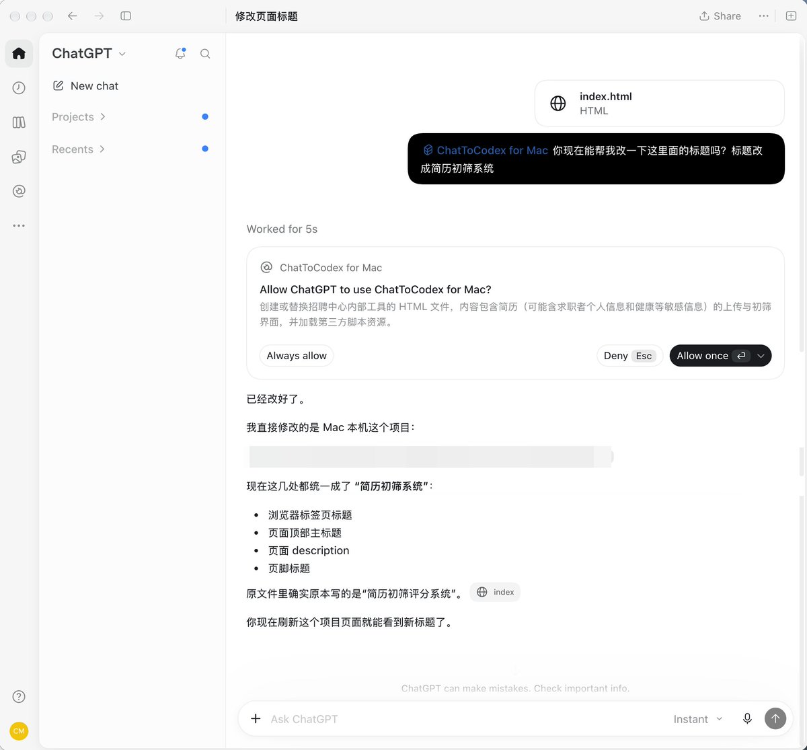Click the bullet 页脚标题
The height and width of the screenshot is (750, 807).
289,568
